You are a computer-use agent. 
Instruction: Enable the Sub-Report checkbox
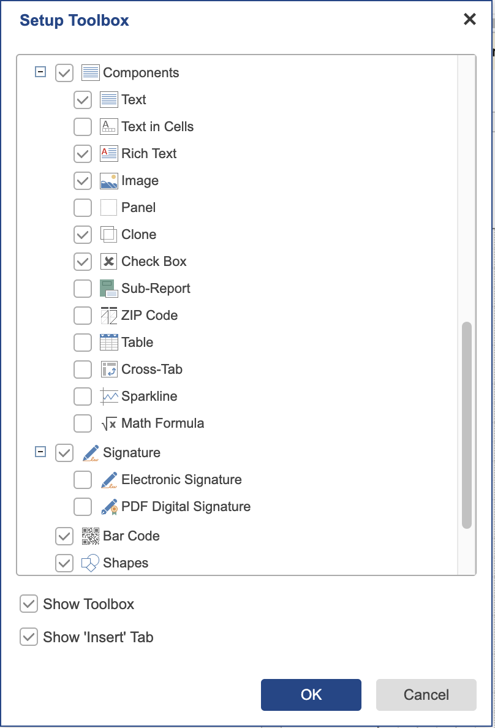83,289
